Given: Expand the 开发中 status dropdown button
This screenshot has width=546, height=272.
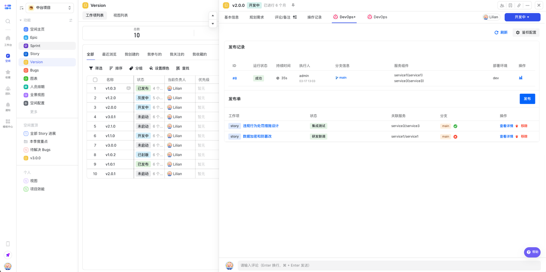Looking at the screenshot, I should coord(522,17).
